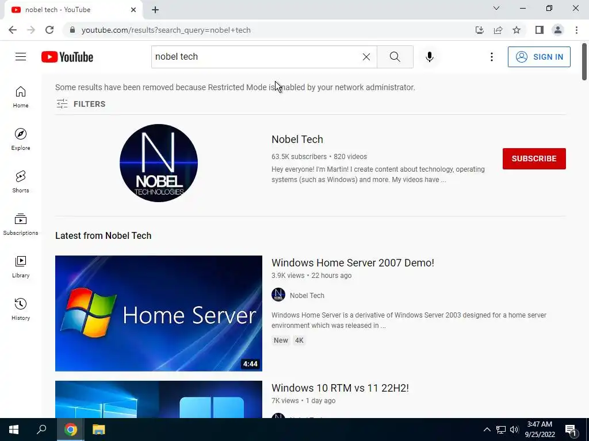This screenshot has height=441, width=589.
Task: Click Nobel Tech name under Home Server video
Action: (x=307, y=296)
